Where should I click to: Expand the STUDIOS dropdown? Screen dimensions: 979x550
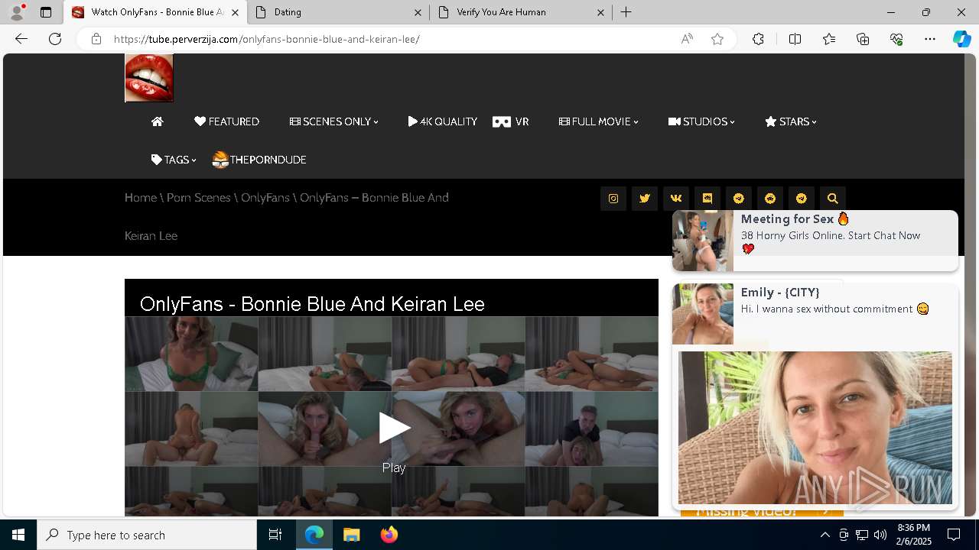(701, 121)
